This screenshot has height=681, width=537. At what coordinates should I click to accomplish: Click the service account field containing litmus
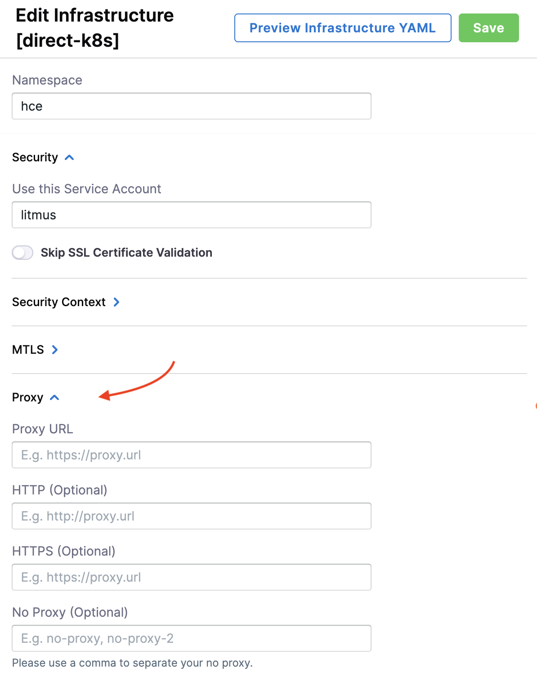(191, 215)
